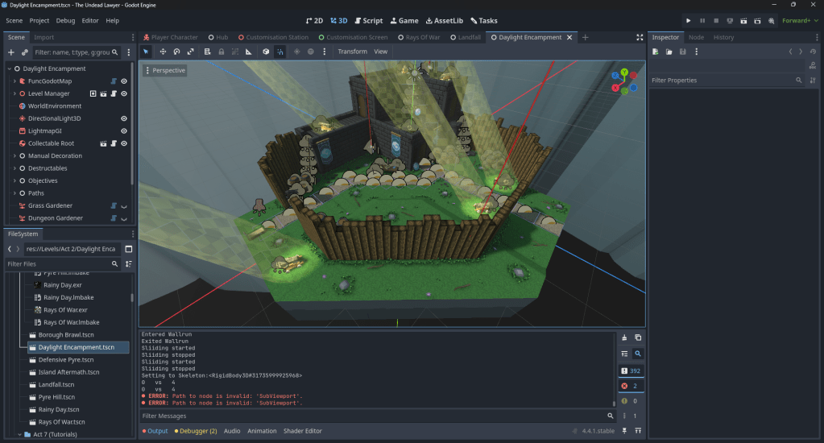Hide the DirectionalLight3D node
This screenshot has width=824, height=443.
(x=124, y=118)
